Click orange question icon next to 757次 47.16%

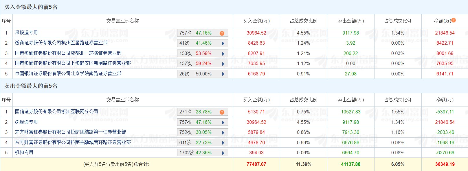(222, 33)
